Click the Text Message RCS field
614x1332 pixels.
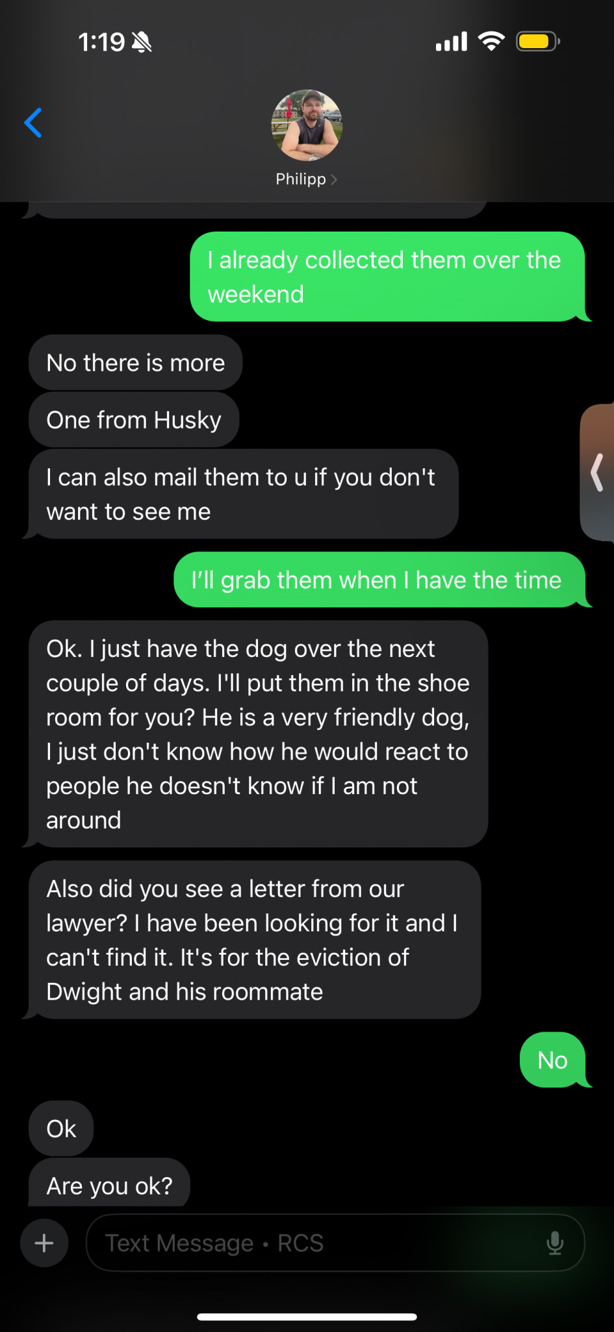(335, 1243)
